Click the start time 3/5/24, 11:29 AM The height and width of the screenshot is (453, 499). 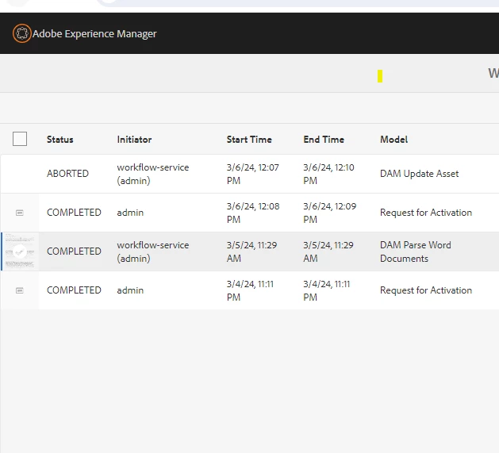[x=251, y=251]
